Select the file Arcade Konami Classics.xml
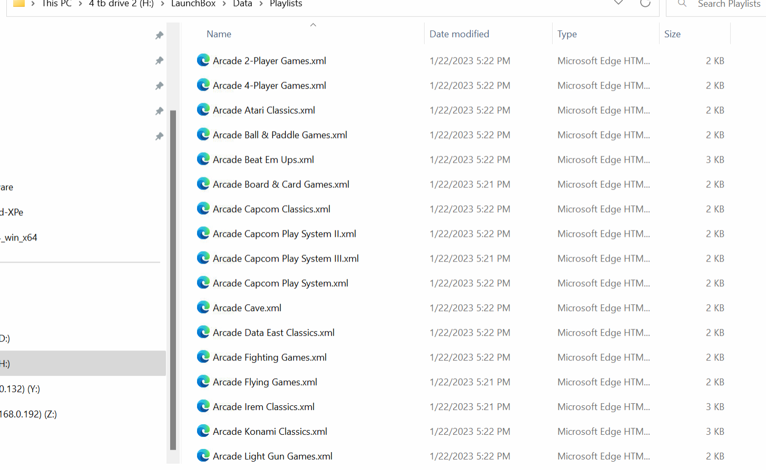 pyautogui.click(x=270, y=432)
